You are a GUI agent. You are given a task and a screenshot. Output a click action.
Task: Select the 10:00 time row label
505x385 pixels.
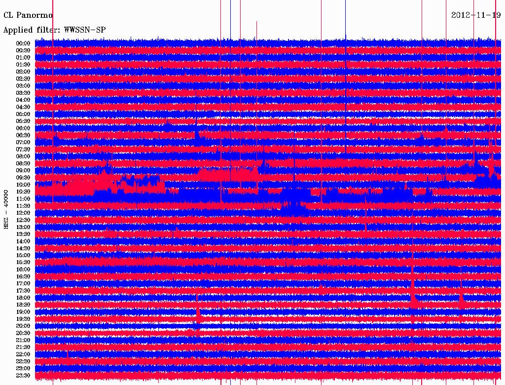[x=23, y=185]
